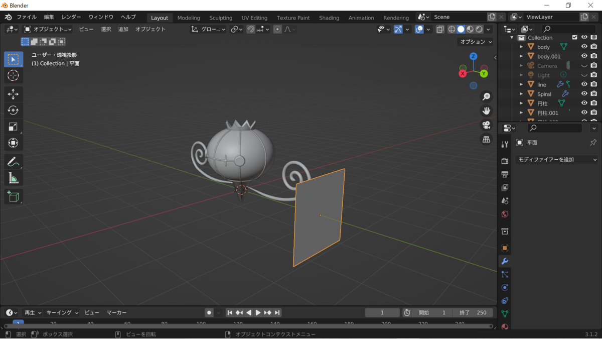Click the current frame number field

click(x=382, y=312)
